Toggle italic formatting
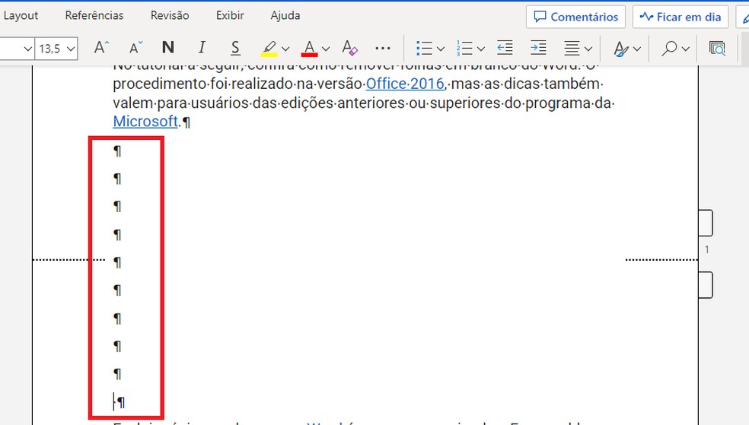 coord(202,48)
